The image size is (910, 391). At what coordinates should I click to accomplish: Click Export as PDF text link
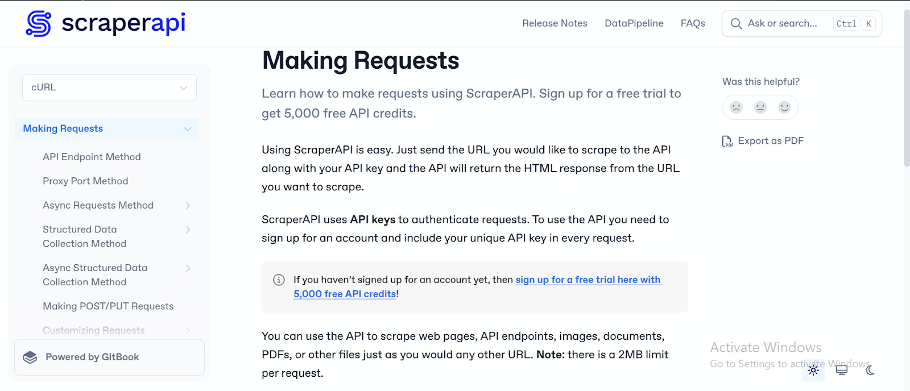(771, 141)
